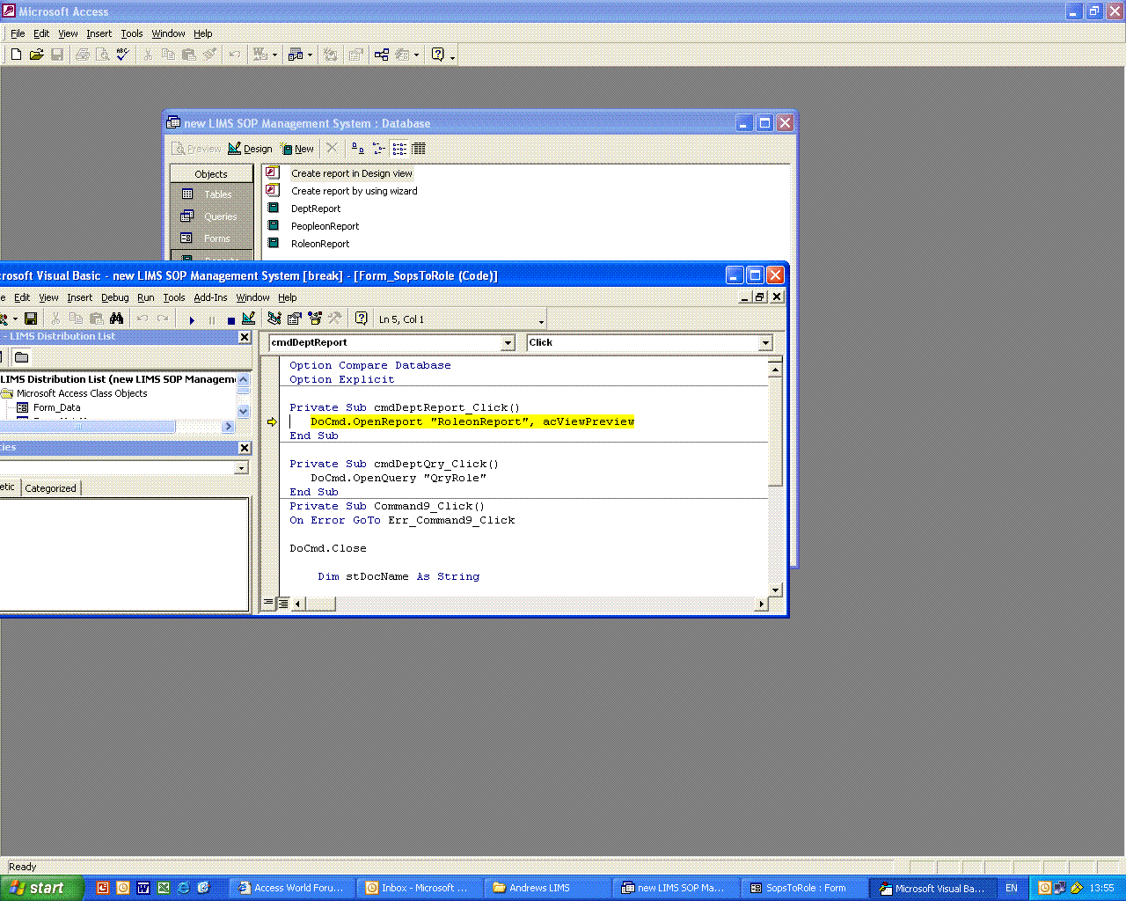Open the Run menu in Visual Basic
Screen dimensions: 1126x901
pyautogui.click(x=146, y=297)
